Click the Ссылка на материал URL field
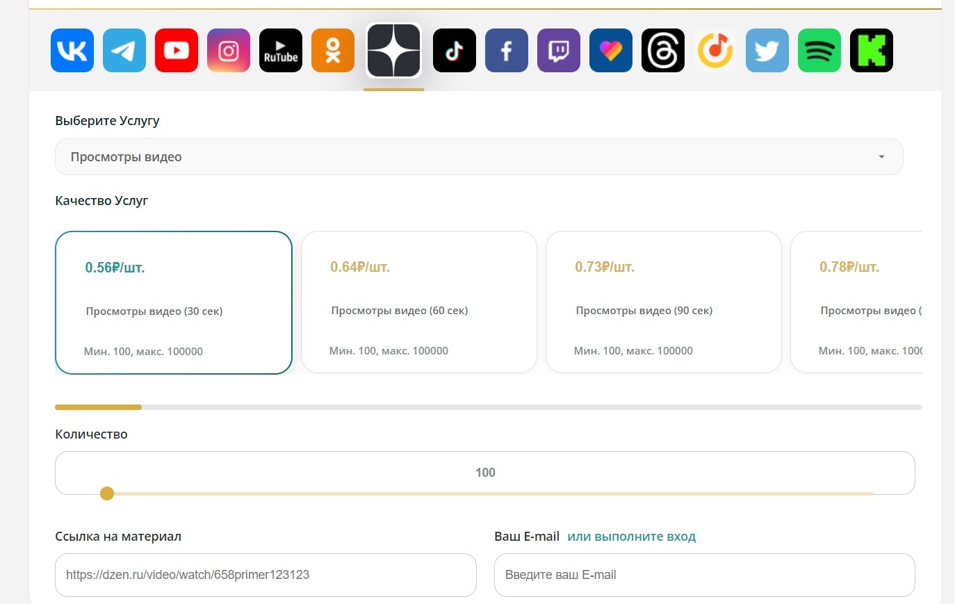The width and height of the screenshot is (955, 604). point(266,575)
